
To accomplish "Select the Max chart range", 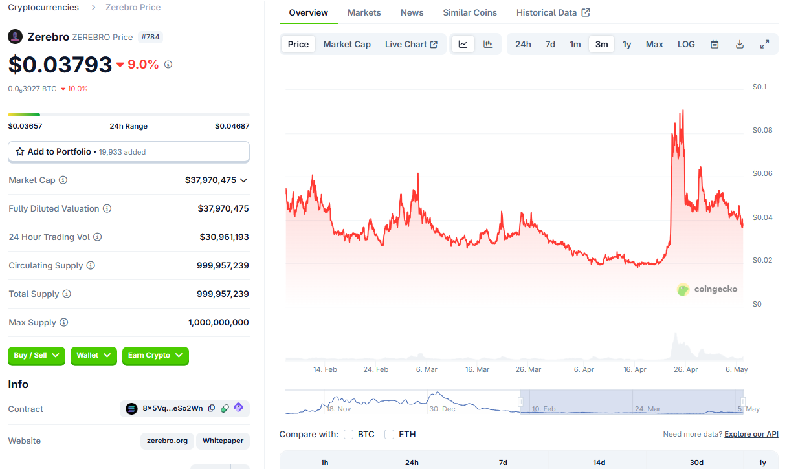I will [654, 44].
